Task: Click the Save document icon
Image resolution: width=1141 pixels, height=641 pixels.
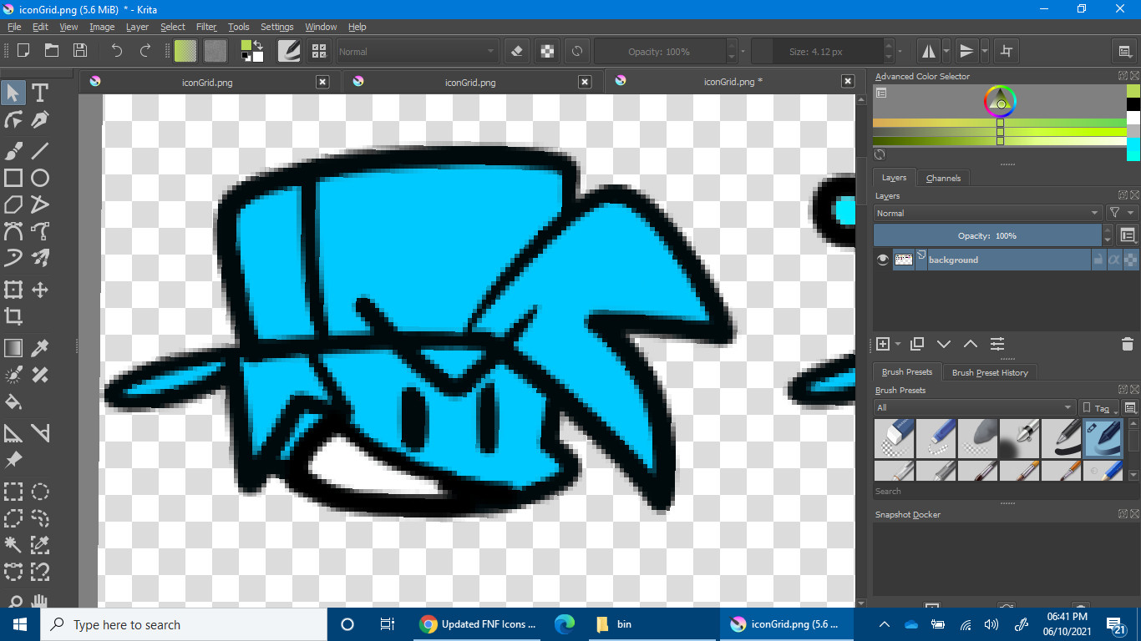Action: pos(79,51)
